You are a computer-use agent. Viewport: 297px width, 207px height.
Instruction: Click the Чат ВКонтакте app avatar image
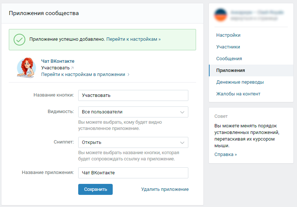tap(26, 68)
